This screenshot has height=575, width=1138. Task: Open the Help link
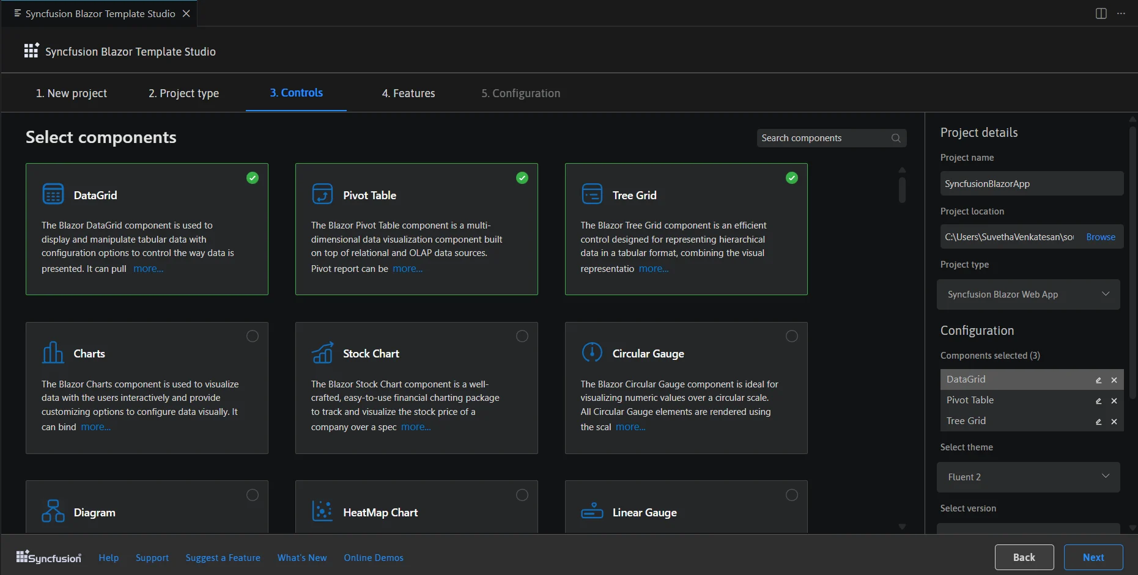109,558
